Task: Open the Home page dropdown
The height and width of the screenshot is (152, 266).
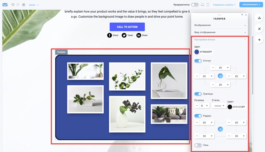Action: pos(34,5)
